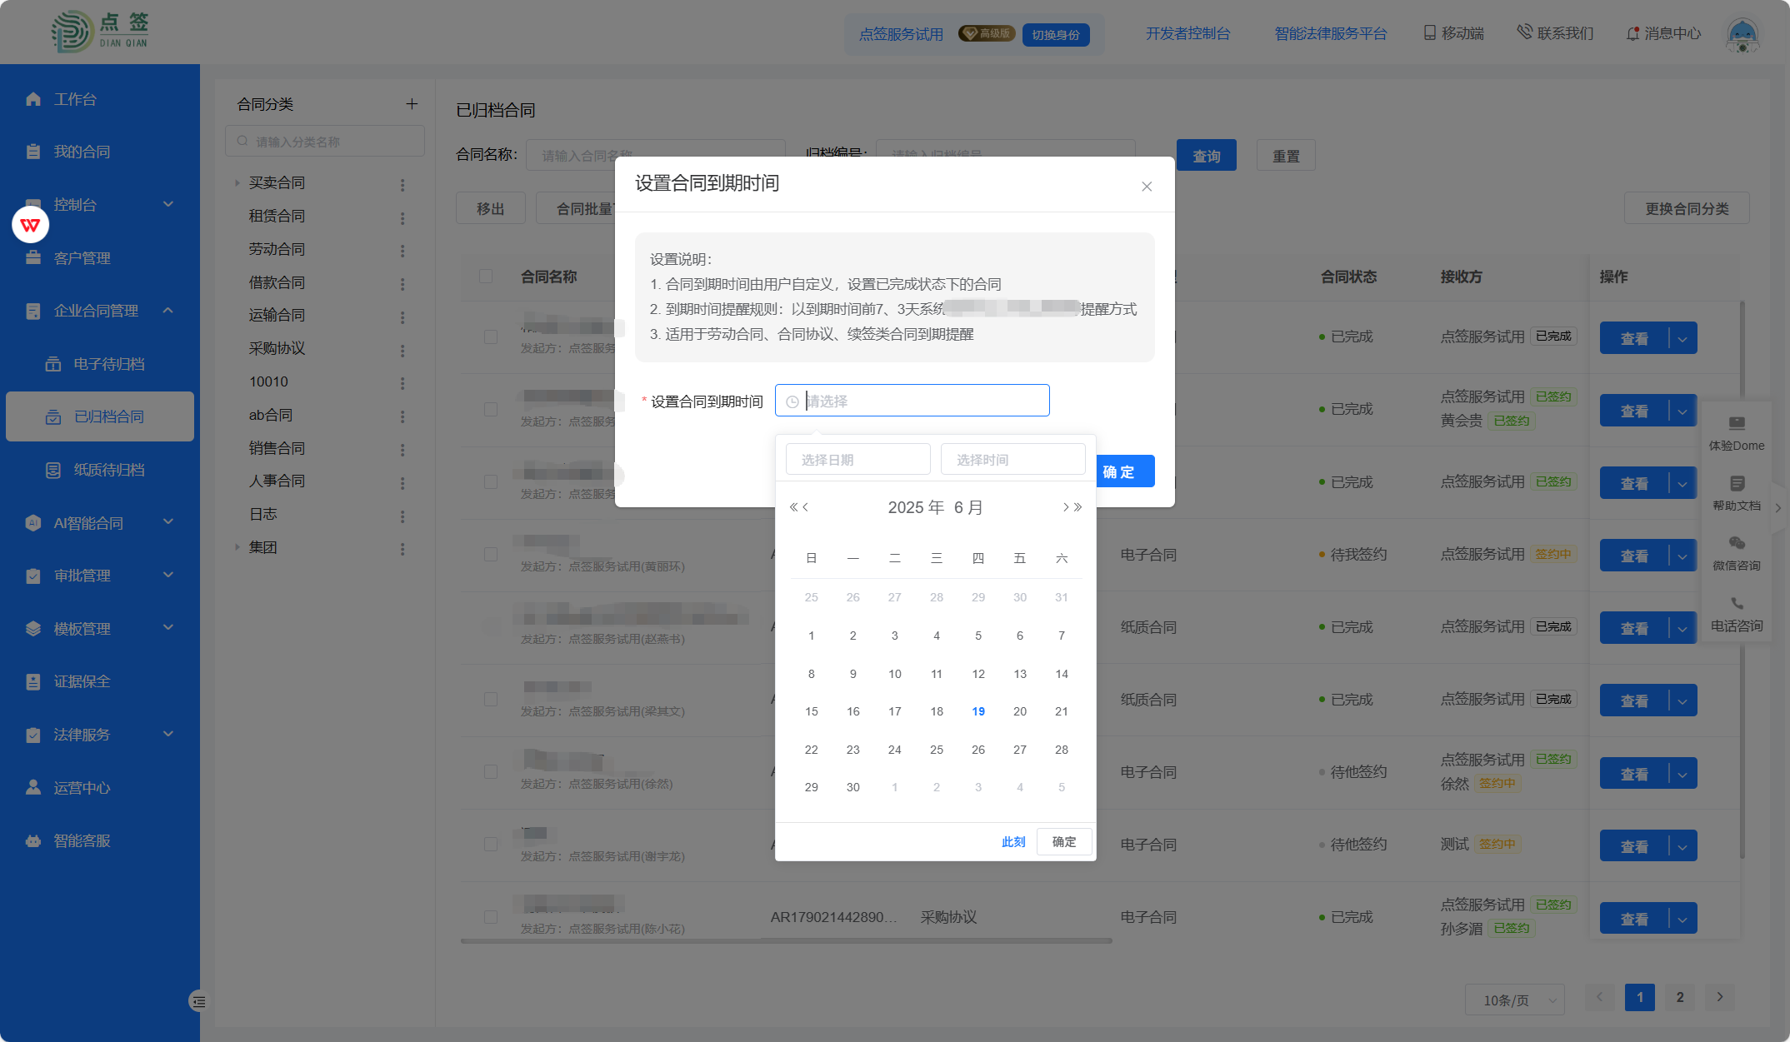Click the 运营中心 person icon
Screen dimensions: 1790x1042
[33, 787]
